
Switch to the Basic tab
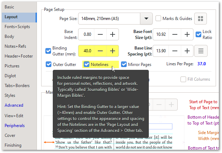pos(19,7)
